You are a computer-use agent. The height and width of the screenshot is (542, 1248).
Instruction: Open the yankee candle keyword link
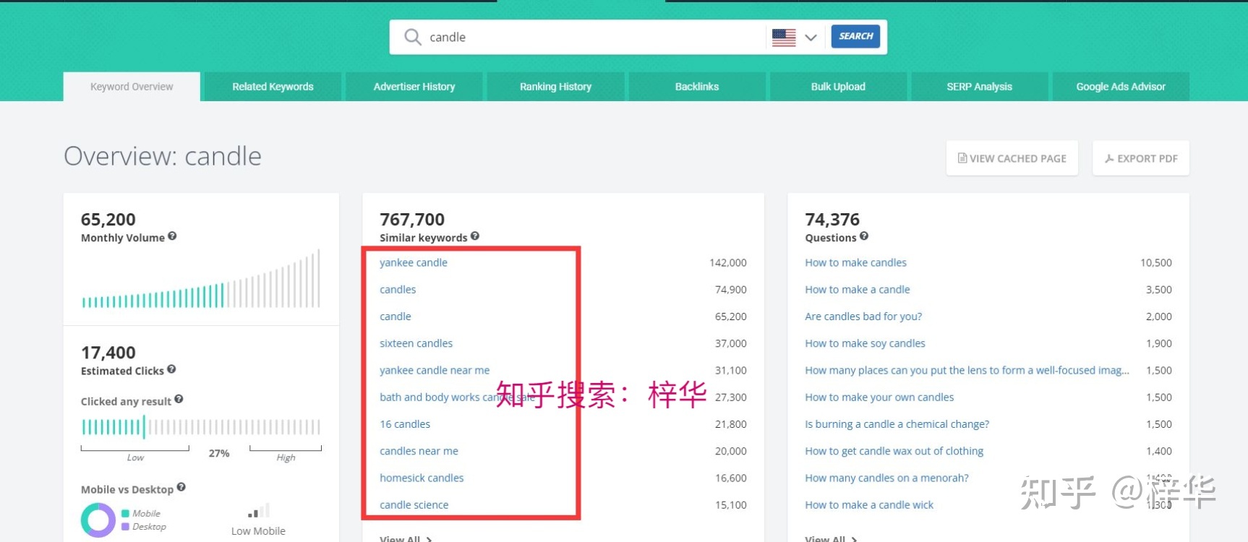(414, 262)
